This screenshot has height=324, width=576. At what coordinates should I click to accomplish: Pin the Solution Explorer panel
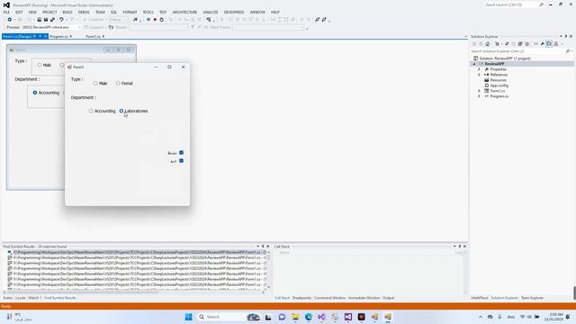pos(566,36)
